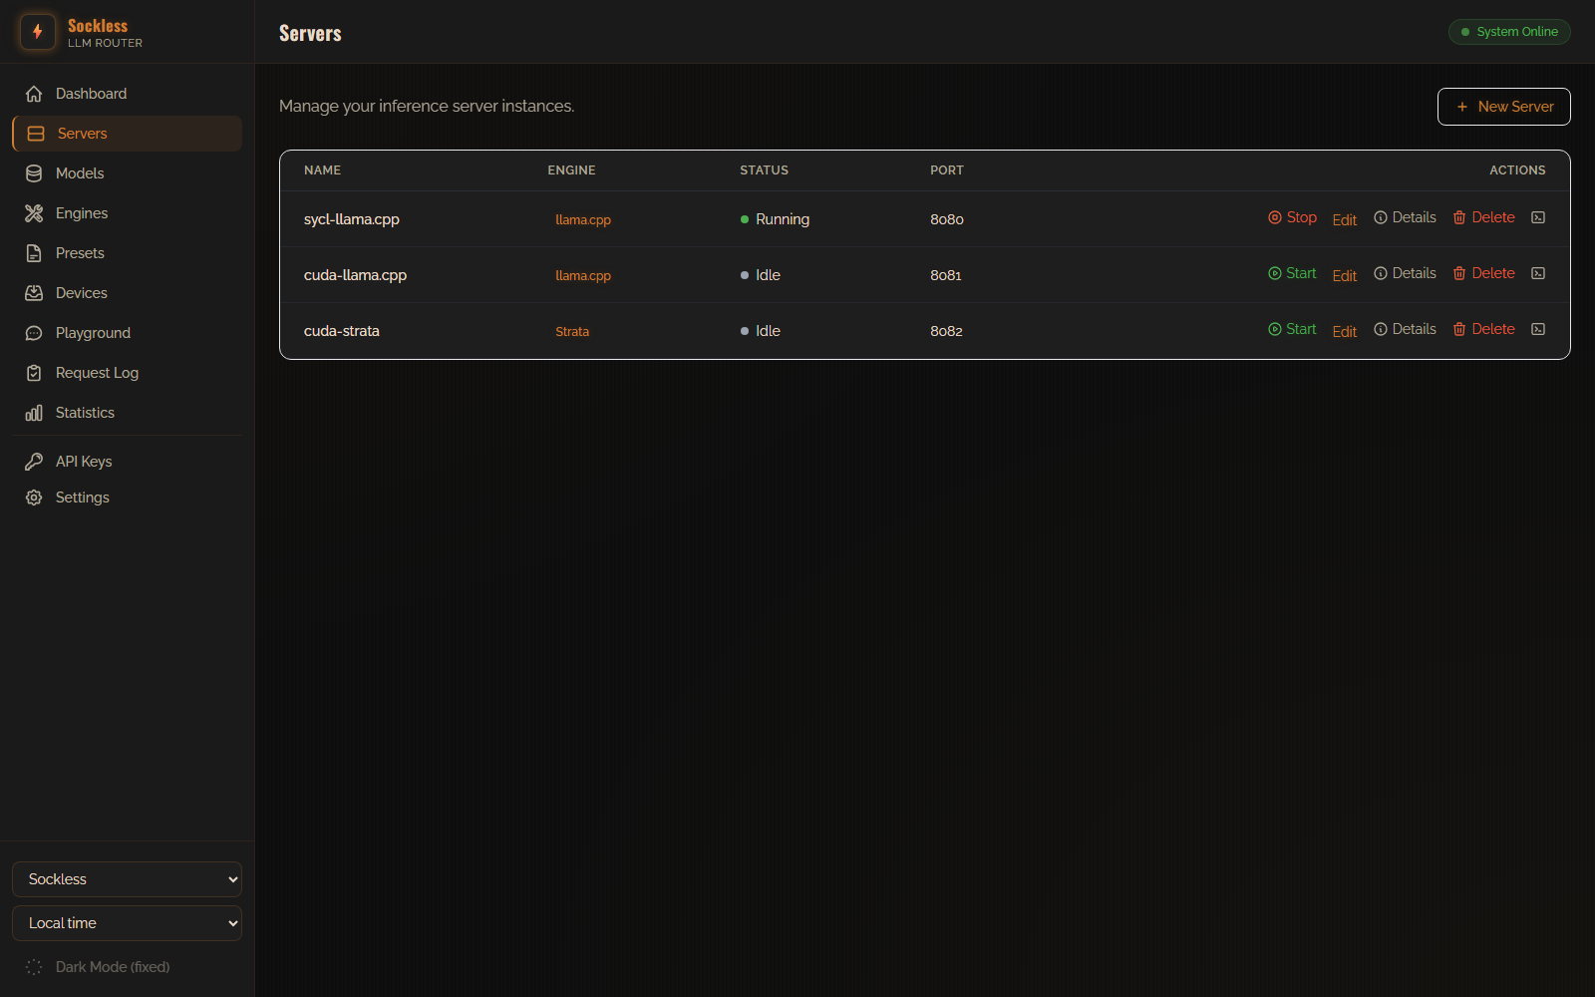Open the Playground
The image size is (1595, 997).
point(127,333)
